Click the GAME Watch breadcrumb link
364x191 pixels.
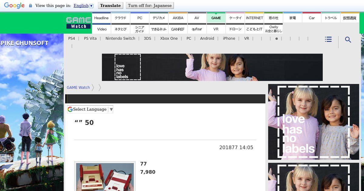[78, 87]
